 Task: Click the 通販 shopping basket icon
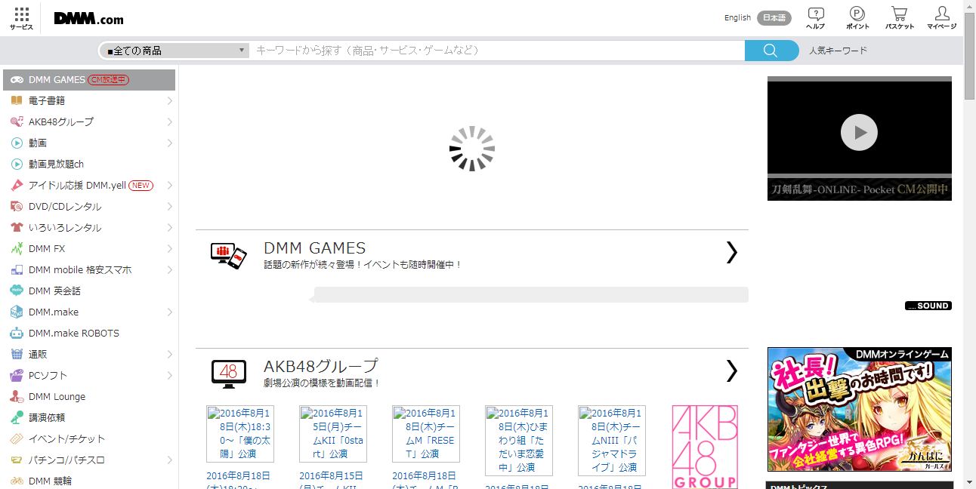(x=17, y=354)
